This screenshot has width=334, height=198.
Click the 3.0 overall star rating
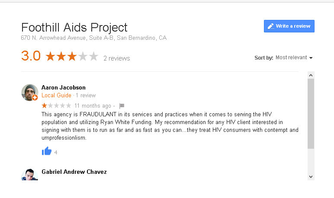pyautogui.click(x=72, y=57)
